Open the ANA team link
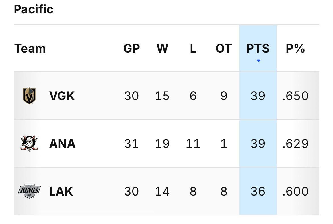This screenshot has width=333, height=224. (62, 144)
